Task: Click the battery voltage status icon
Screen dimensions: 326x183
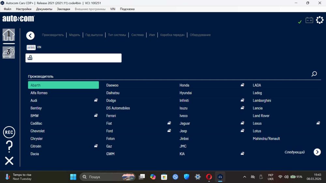Action: [309, 20]
